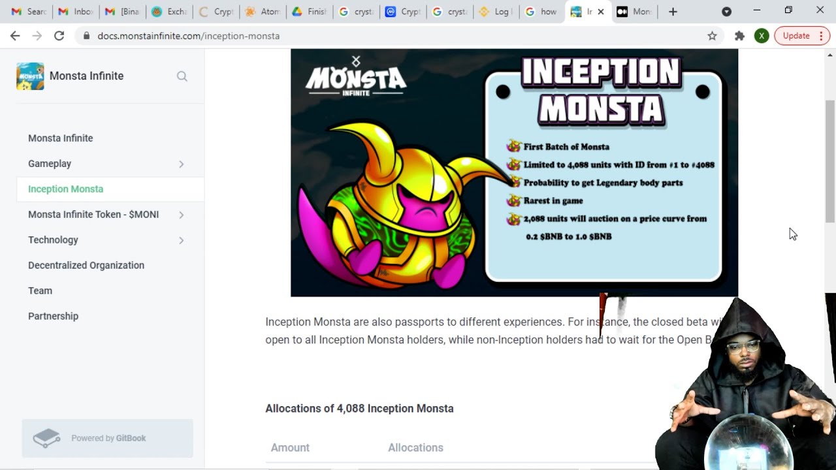The height and width of the screenshot is (470, 836).
Task: Expand the Monsta Infinite Token chevron
Action: click(182, 215)
